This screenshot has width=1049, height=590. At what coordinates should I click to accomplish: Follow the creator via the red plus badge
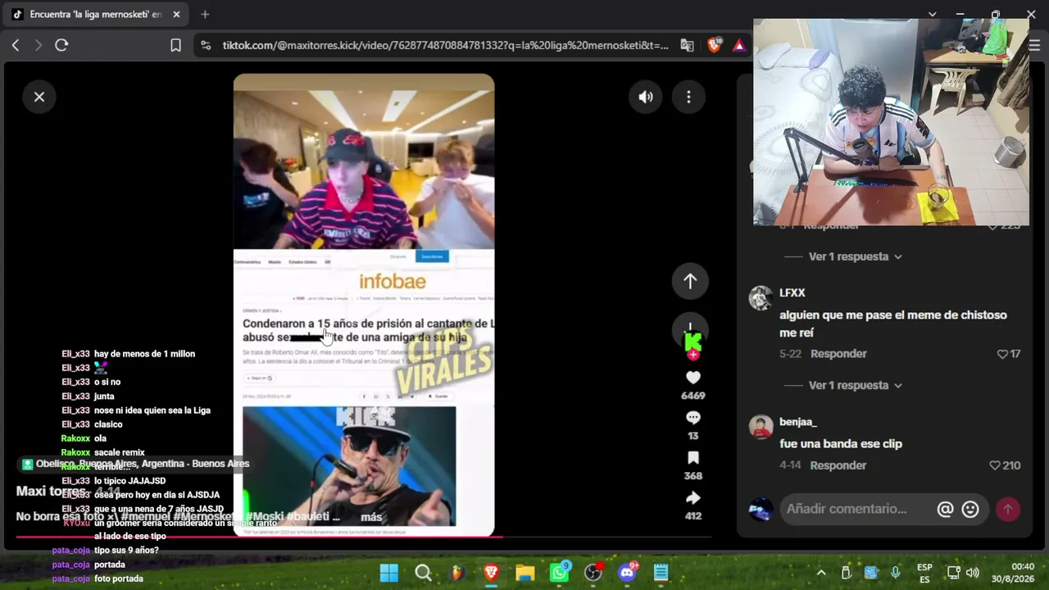point(693,355)
